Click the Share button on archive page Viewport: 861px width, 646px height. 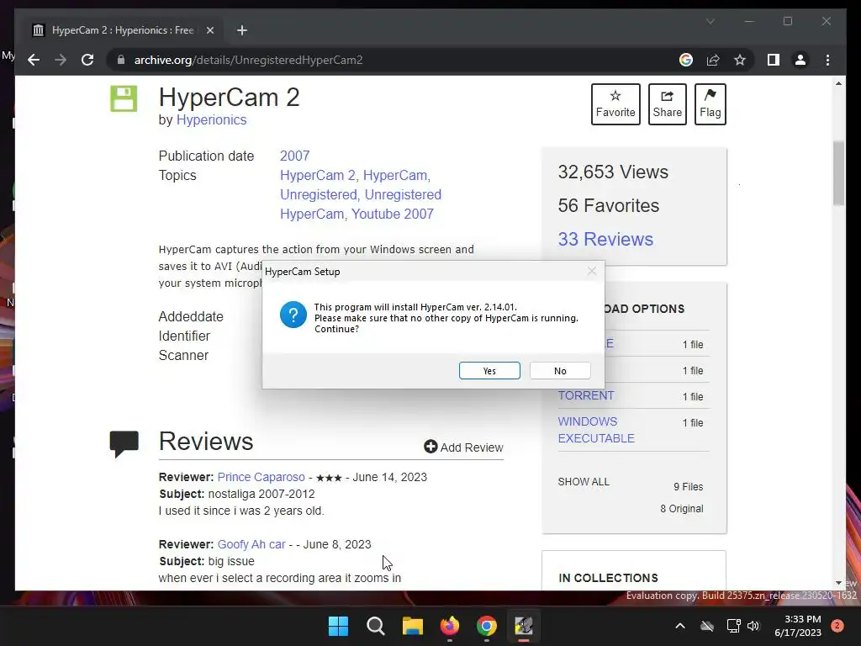(x=667, y=104)
